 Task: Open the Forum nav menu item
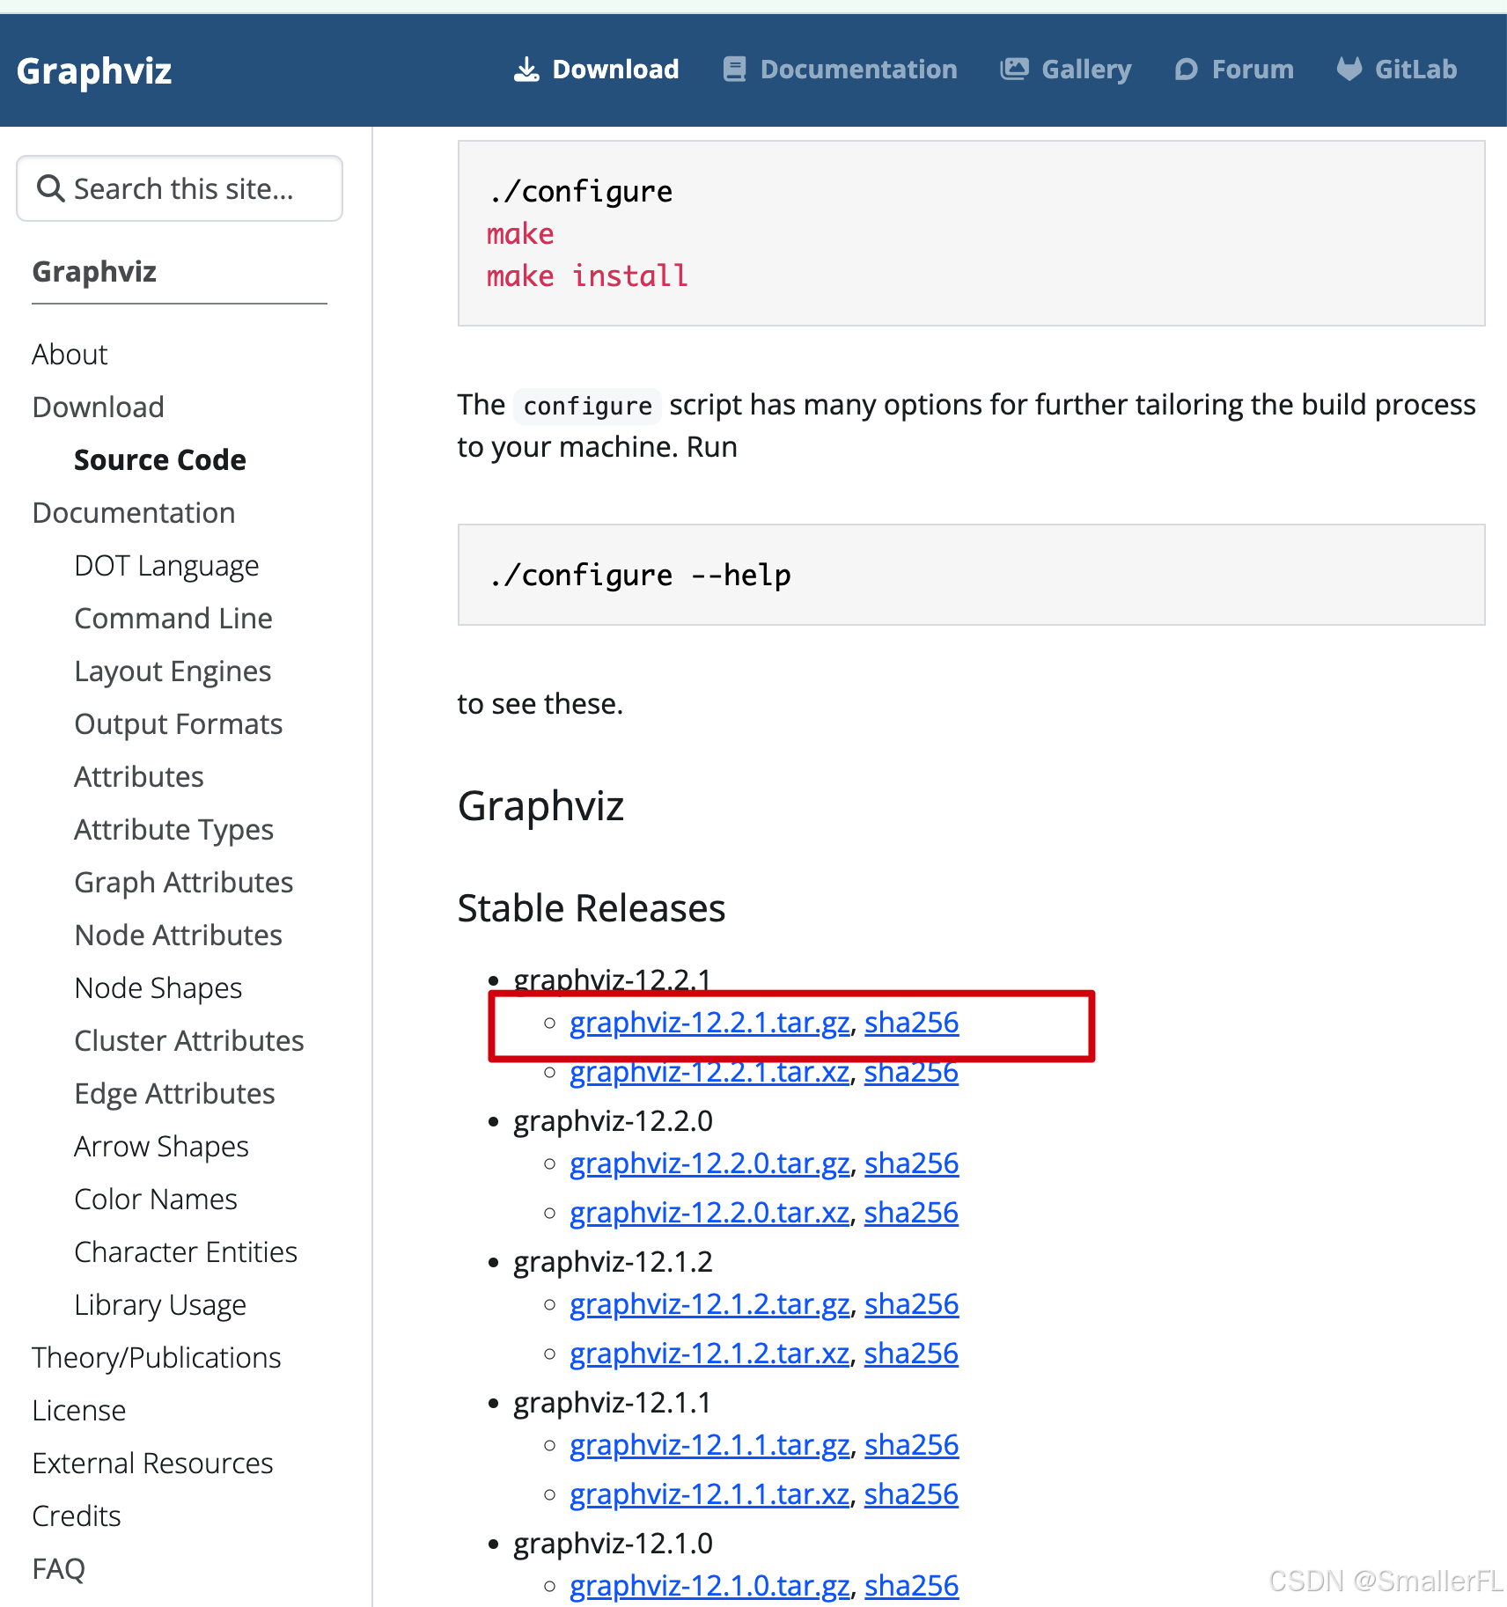(1234, 70)
